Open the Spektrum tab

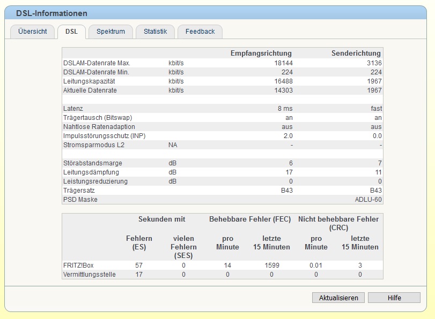pyautogui.click(x=110, y=32)
